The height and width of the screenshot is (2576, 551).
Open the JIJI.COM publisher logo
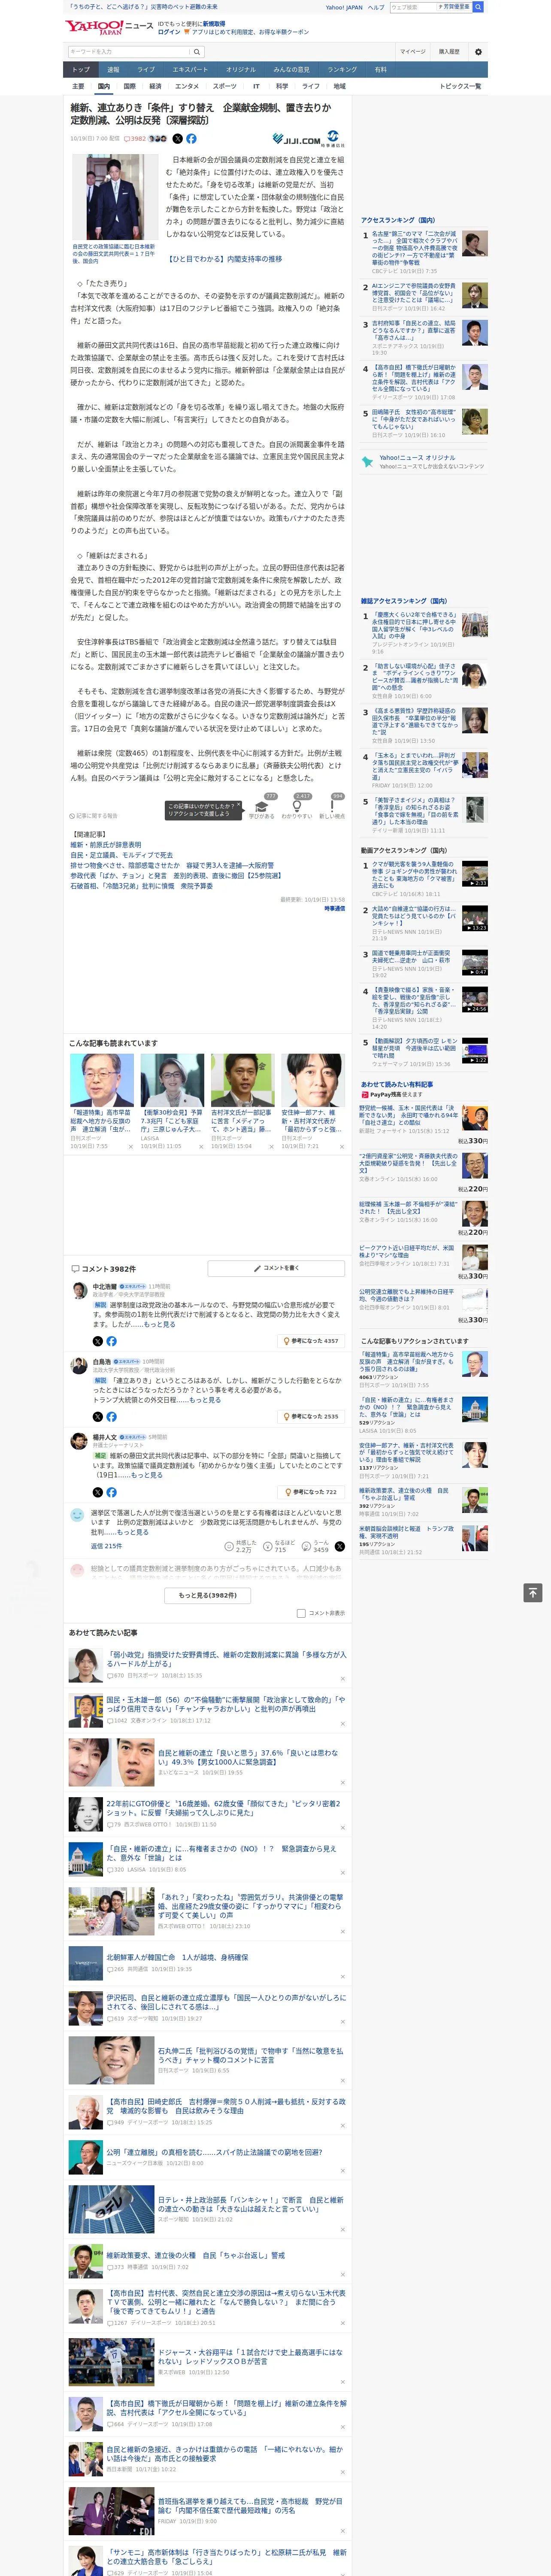(x=297, y=140)
